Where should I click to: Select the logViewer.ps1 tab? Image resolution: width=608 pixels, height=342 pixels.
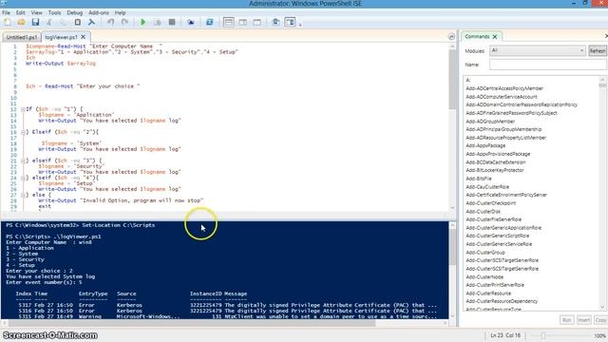61,37
